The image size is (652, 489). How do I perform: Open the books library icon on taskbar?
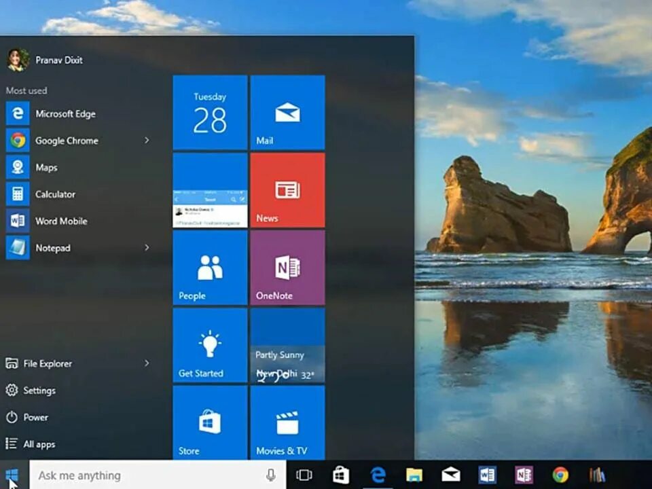pyautogui.click(x=597, y=475)
